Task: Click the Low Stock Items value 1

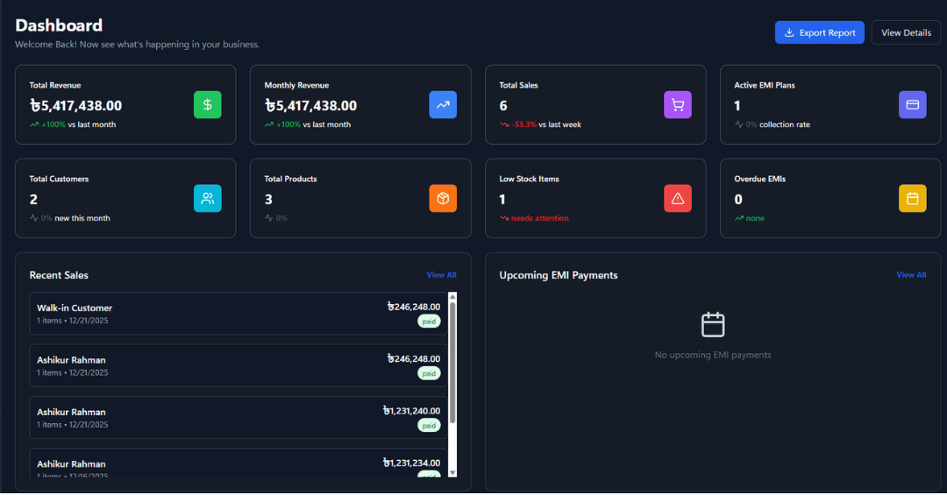Action: pyautogui.click(x=502, y=199)
